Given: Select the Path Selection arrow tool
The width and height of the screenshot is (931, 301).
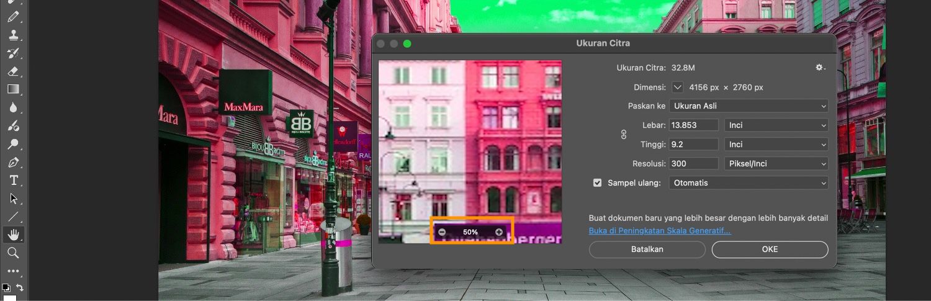Looking at the screenshot, I should click(13, 199).
